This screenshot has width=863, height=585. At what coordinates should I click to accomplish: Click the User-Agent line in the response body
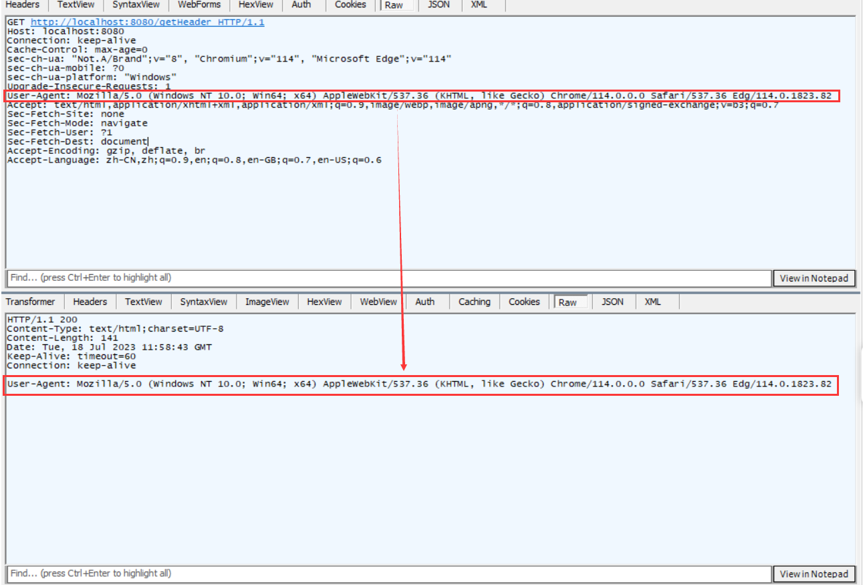pos(419,384)
